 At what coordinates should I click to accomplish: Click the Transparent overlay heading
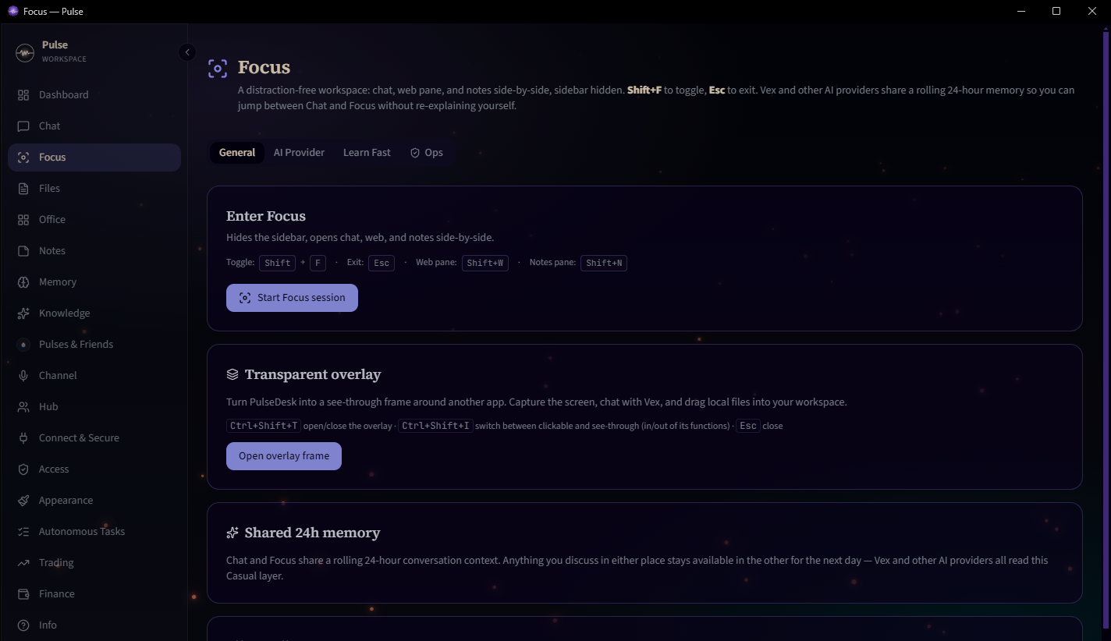[x=313, y=374]
